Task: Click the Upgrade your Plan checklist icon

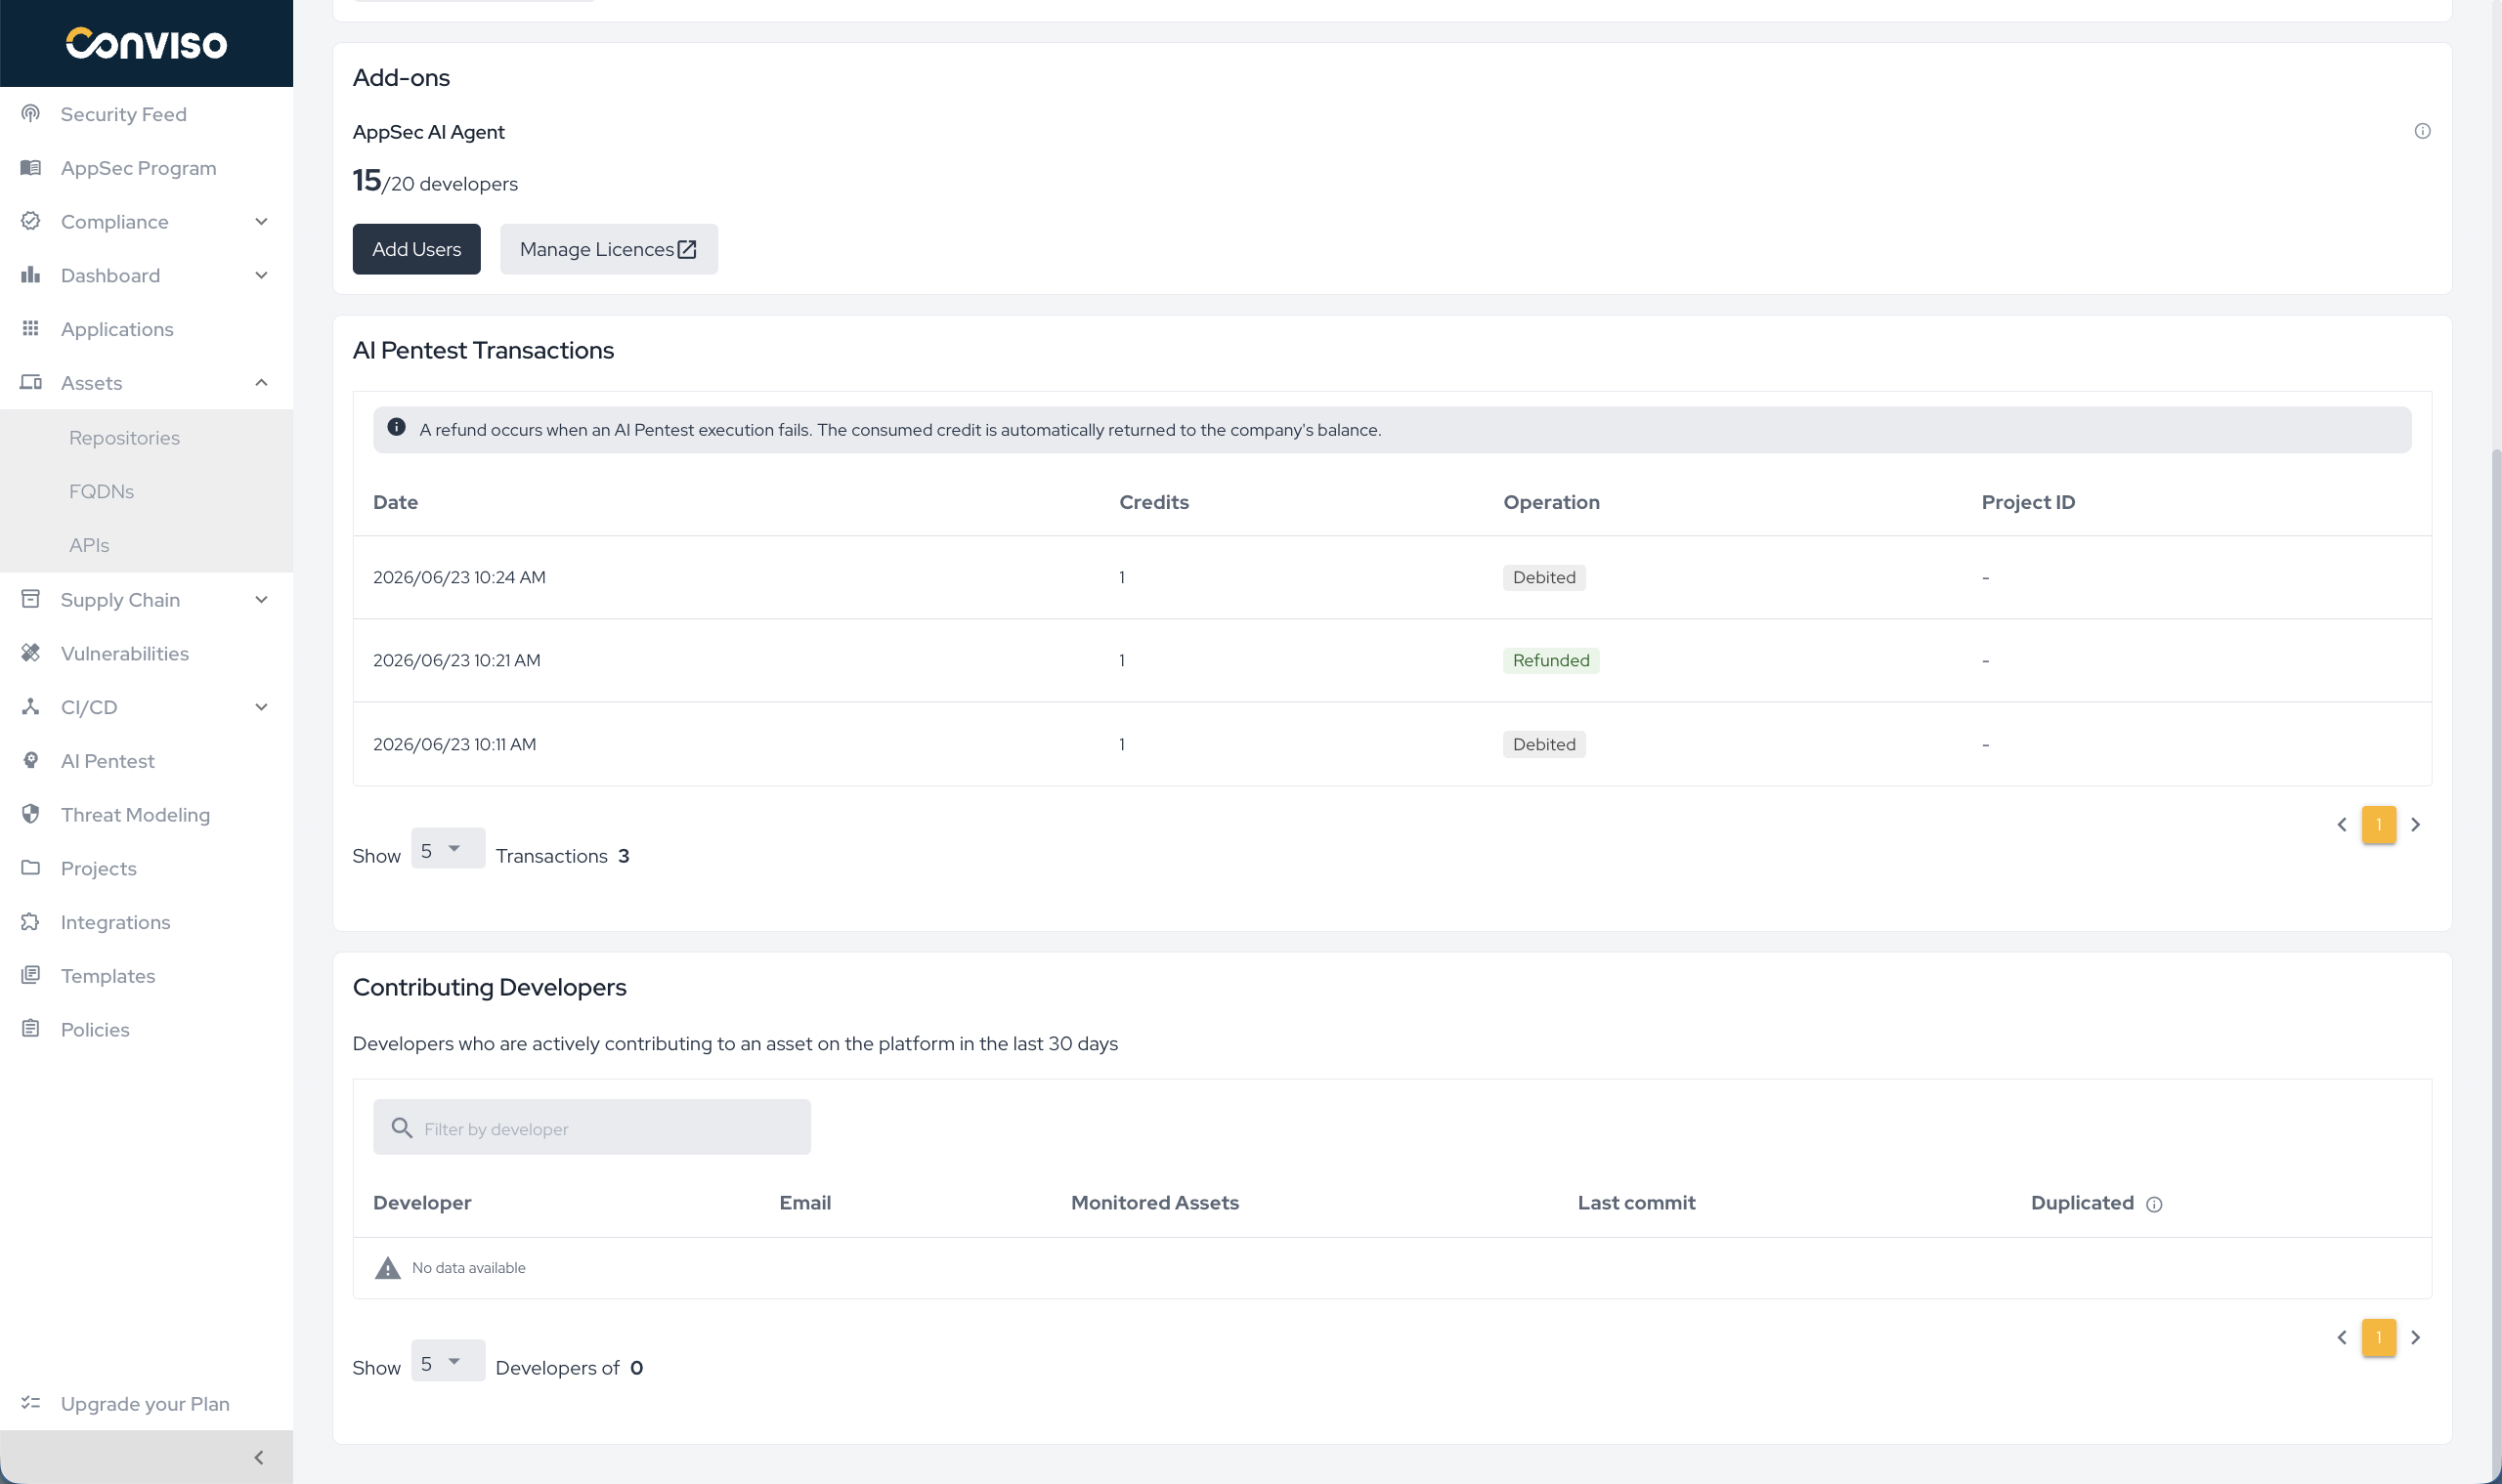Action: [x=31, y=1403]
